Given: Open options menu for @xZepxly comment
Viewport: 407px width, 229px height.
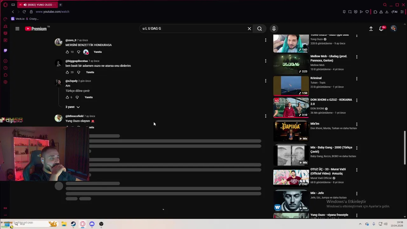Looking at the screenshot, I should 266,81.
